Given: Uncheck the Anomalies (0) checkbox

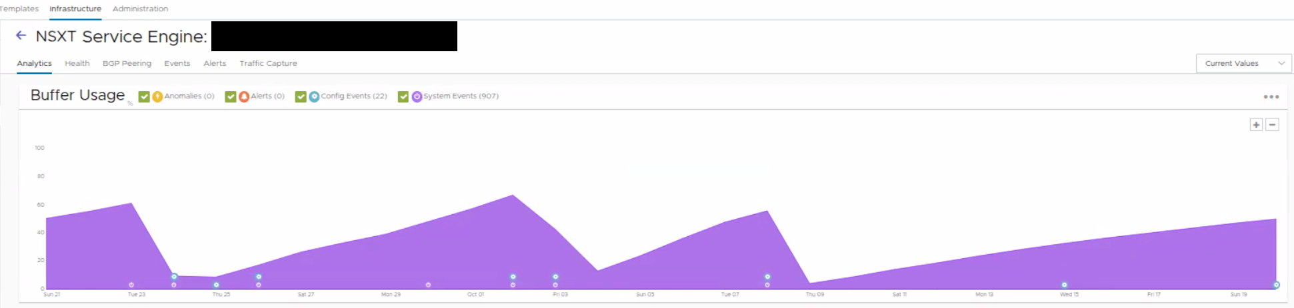Looking at the screenshot, I should tap(144, 97).
